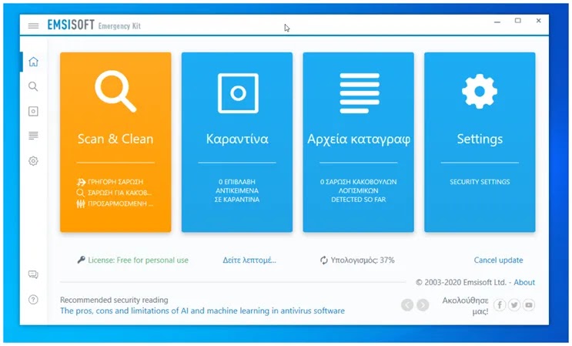Screen dimensions: 572x346
Task: Click Cancel update link
Action: point(498,260)
